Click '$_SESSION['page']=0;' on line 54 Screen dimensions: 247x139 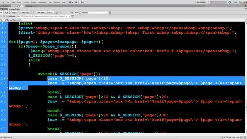pos(52,56)
